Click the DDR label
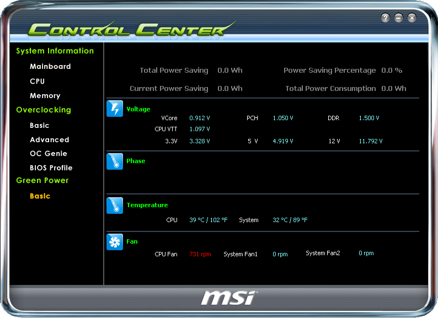This screenshot has width=438, height=318. [334, 118]
